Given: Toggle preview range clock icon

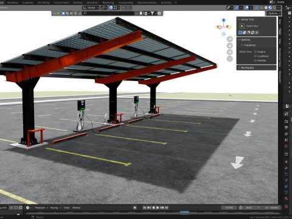Looking at the screenshot, I should [241, 208].
